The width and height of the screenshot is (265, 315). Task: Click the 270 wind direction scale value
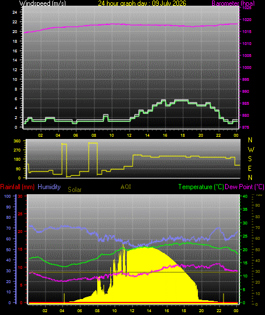(17, 150)
